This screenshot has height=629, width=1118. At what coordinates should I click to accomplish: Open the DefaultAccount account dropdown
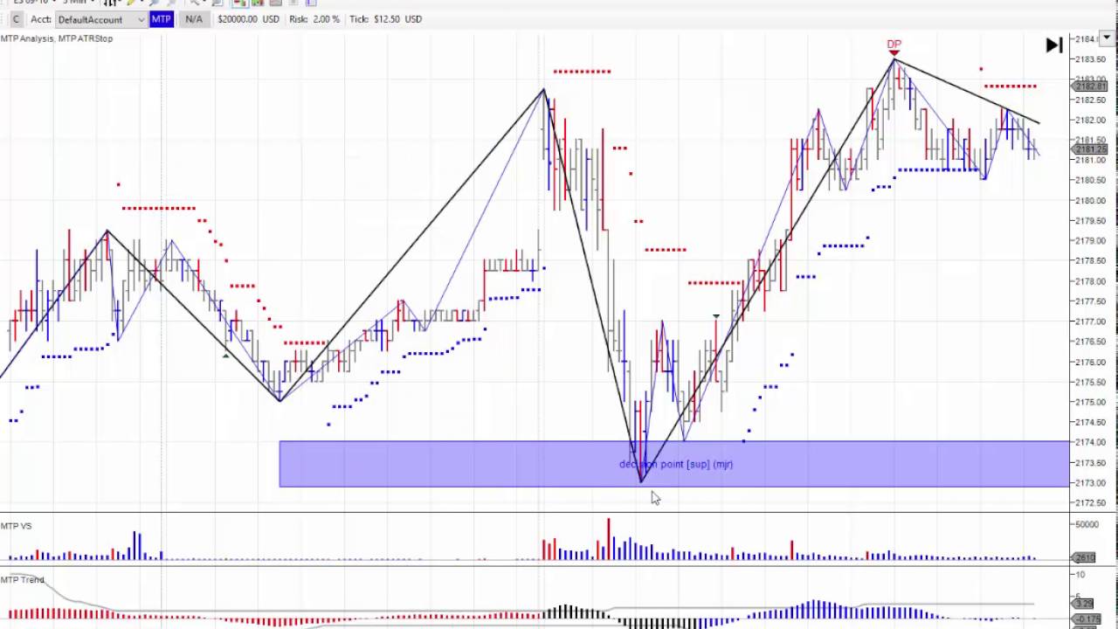pyautogui.click(x=100, y=19)
